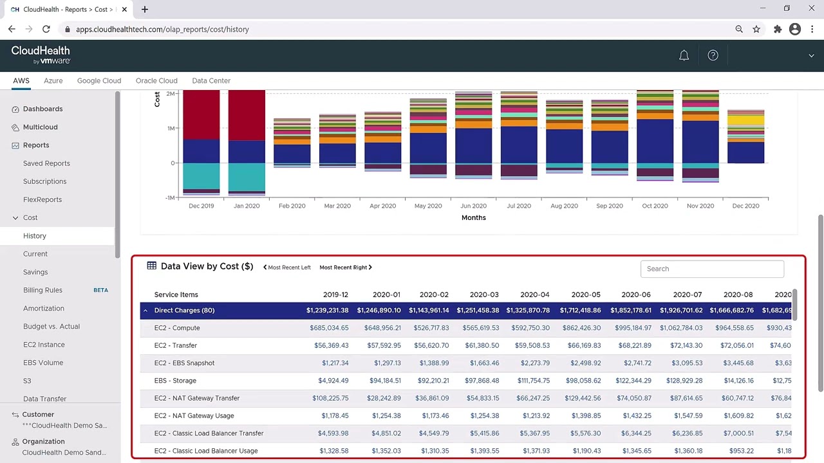Image resolution: width=824 pixels, height=463 pixels.
Task: Open Amortization in sidebar
Action: pos(44,309)
